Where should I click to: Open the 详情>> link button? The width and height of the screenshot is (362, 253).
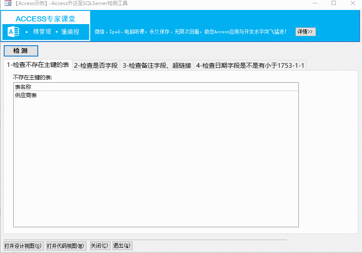(305, 32)
